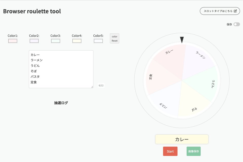Click the パスタ line in the items list

35,77
